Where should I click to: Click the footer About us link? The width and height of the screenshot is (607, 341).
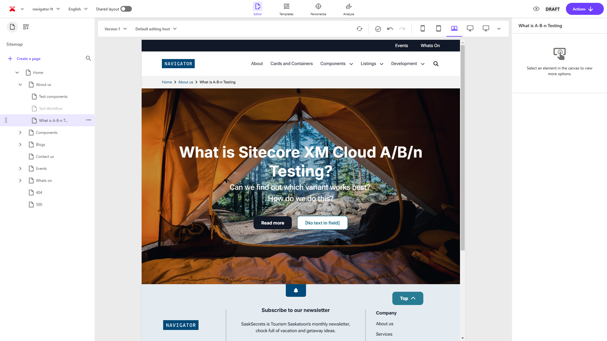coord(384,324)
